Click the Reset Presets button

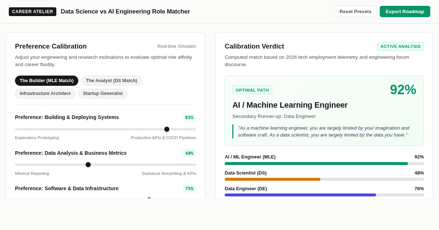point(355,11)
